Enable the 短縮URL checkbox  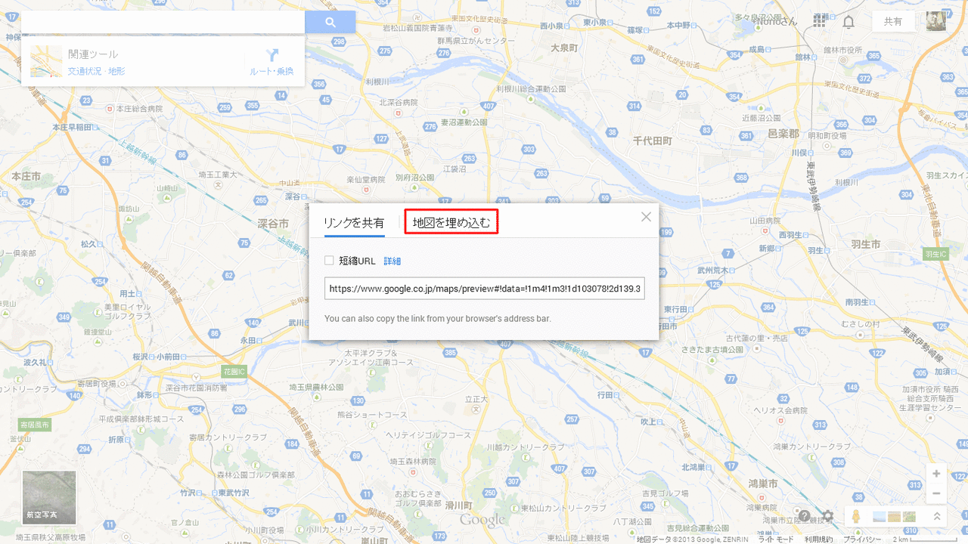329,261
